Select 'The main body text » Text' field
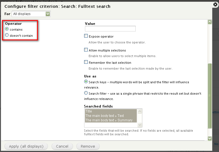The image size is (219, 152). click(x=111, y=116)
